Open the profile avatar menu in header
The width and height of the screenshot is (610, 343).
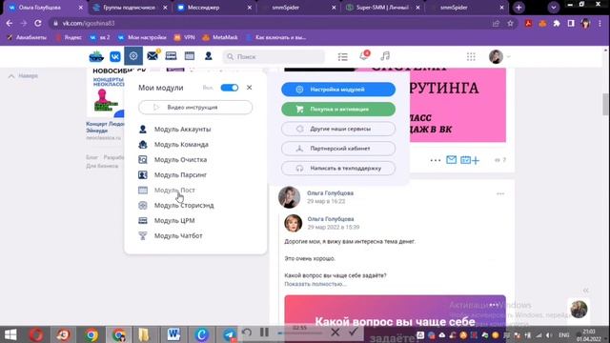pos(499,57)
